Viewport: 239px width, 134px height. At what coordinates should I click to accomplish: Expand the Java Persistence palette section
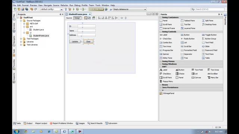point(161,87)
